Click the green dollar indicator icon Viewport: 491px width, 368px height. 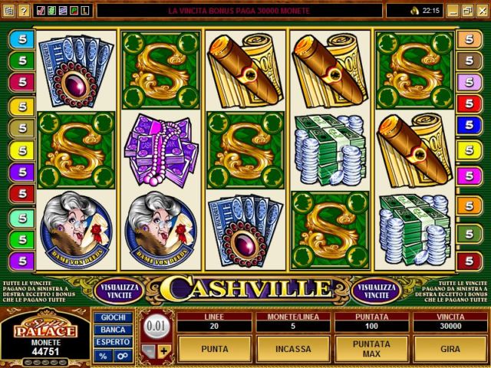pos(52,11)
